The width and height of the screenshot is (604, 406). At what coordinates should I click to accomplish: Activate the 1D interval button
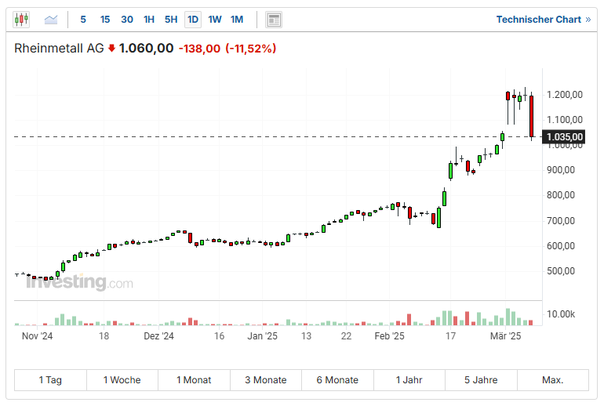[192, 20]
